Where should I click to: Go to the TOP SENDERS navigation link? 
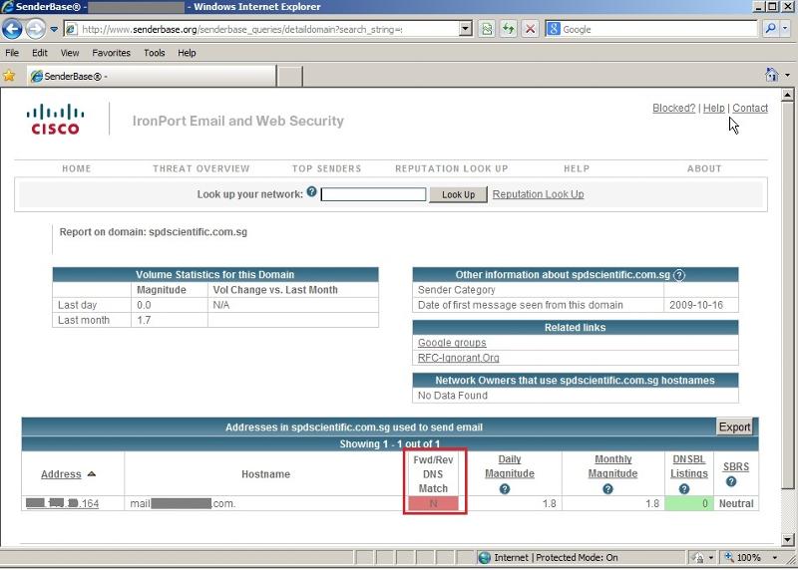click(326, 168)
